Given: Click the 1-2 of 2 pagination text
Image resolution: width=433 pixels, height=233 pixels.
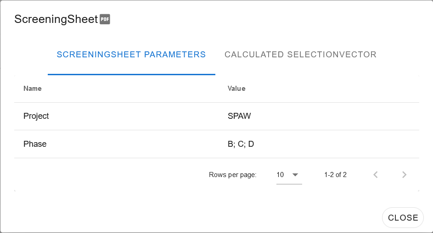Looking at the screenshot, I should [335, 175].
